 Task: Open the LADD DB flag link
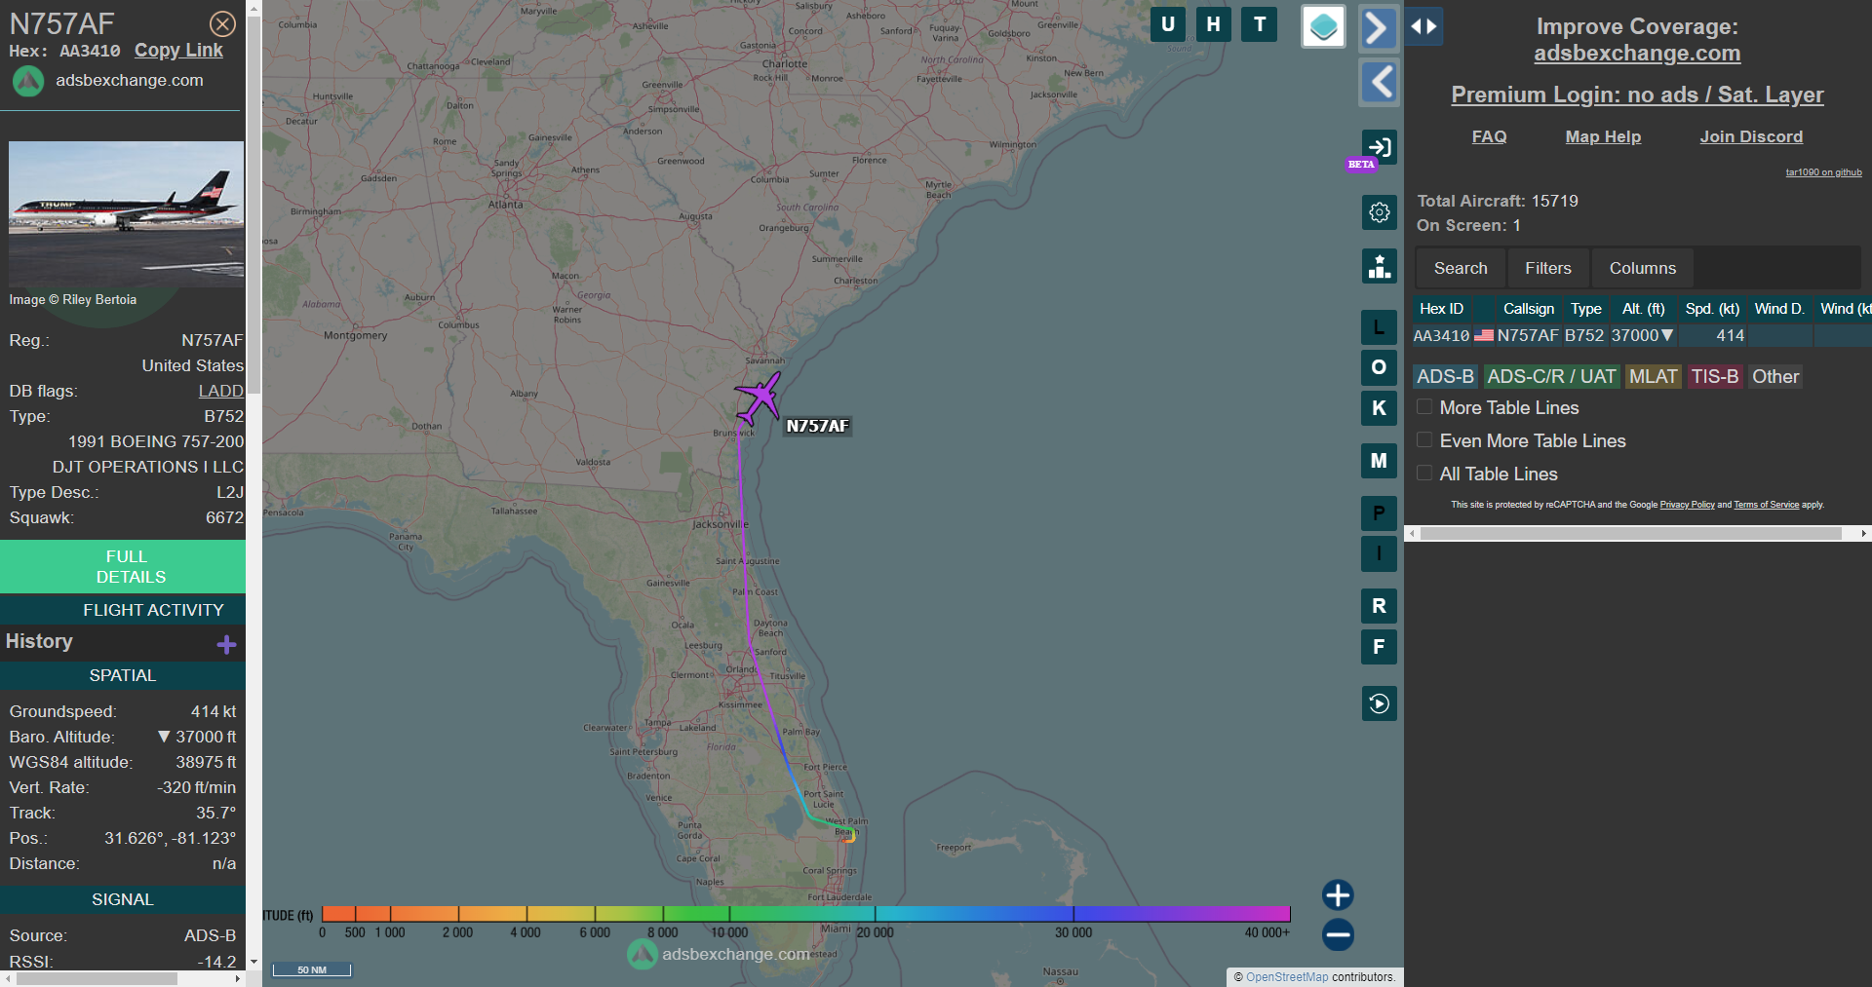tap(220, 391)
